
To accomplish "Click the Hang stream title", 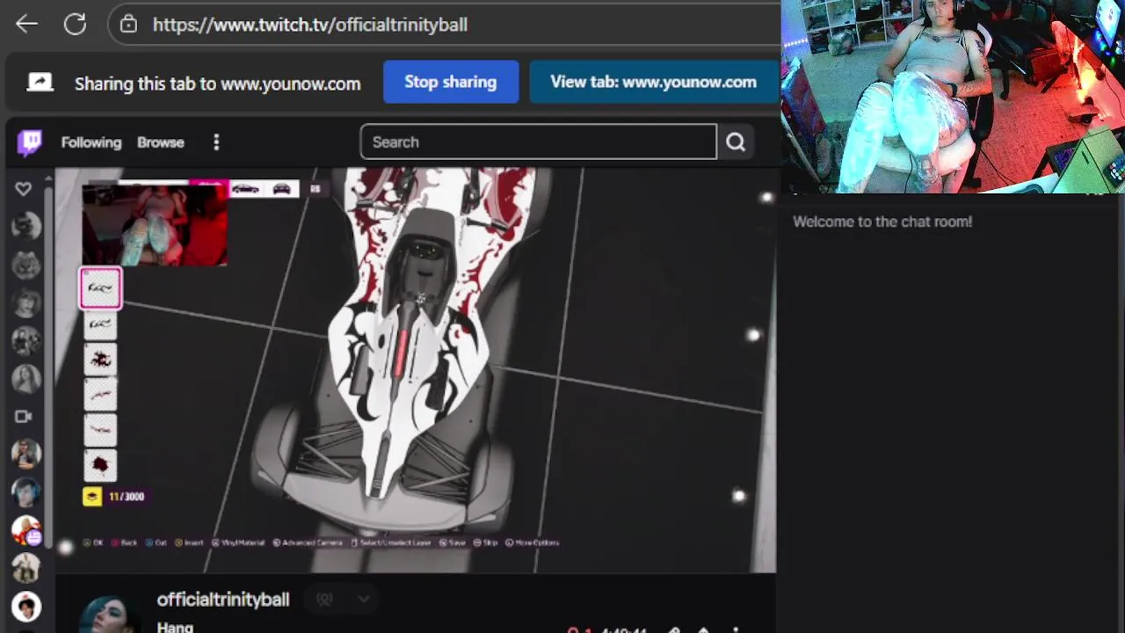I will click(175, 627).
